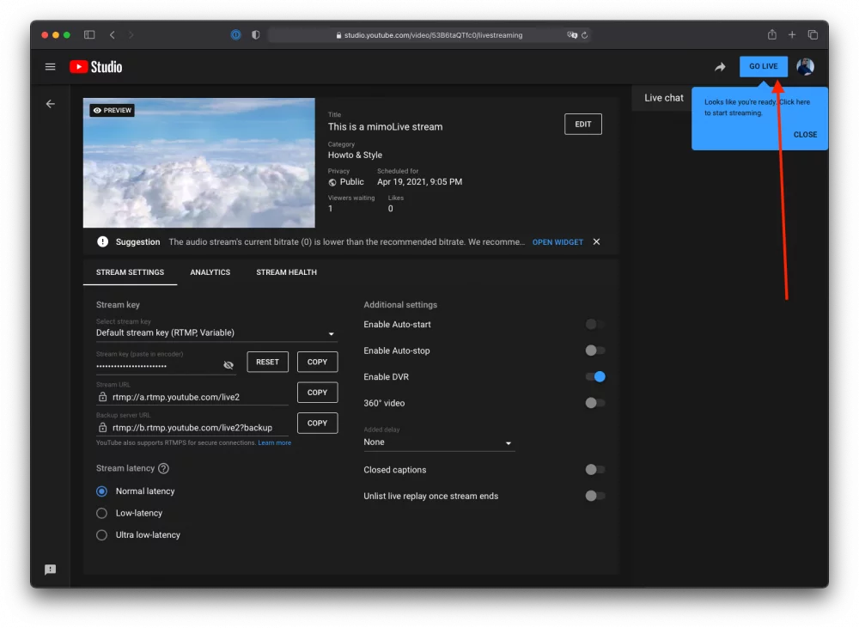Click the PREVIEW badge on video
The height and width of the screenshot is (628, 859).
coord(113,110)
